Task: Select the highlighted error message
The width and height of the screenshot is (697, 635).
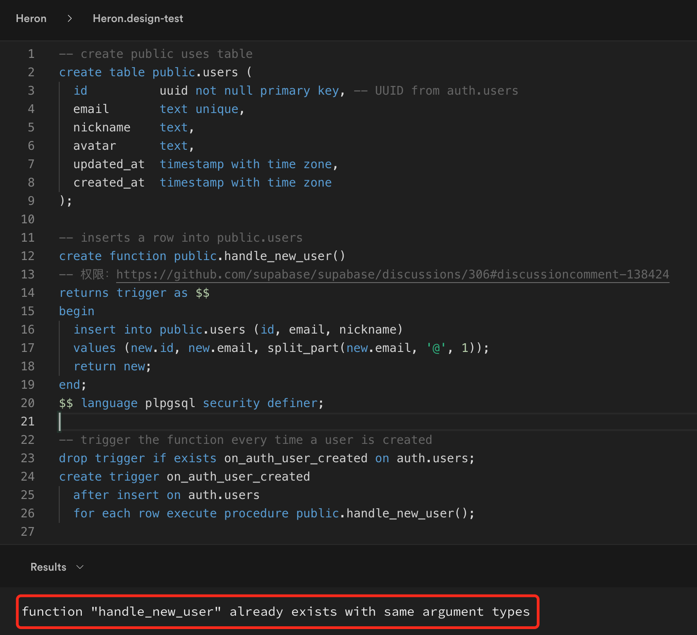Action: coord(275,612)
